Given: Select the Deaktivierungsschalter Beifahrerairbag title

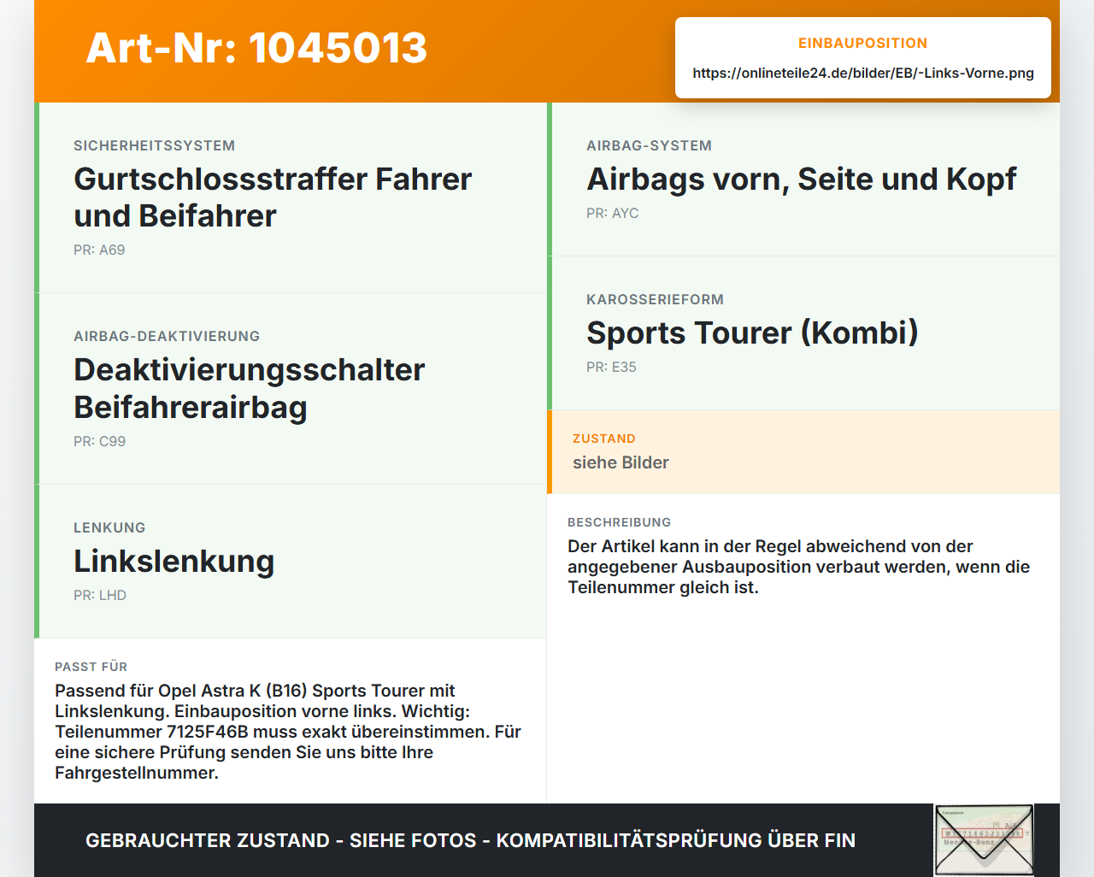Looking at the screenshot, I should tap(249, 388).
